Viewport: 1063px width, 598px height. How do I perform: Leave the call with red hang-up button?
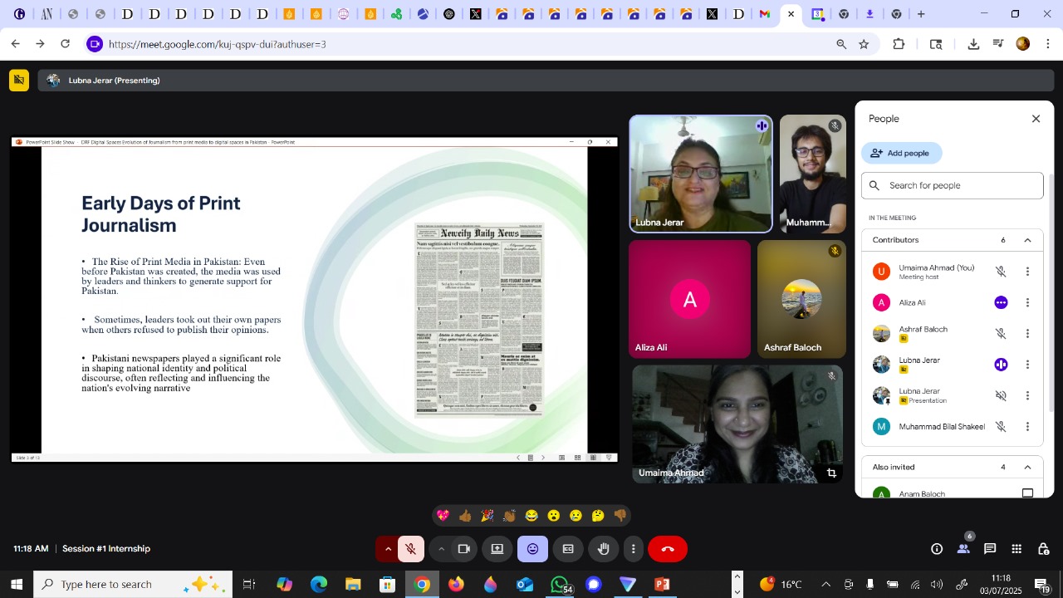coord(668,549)
